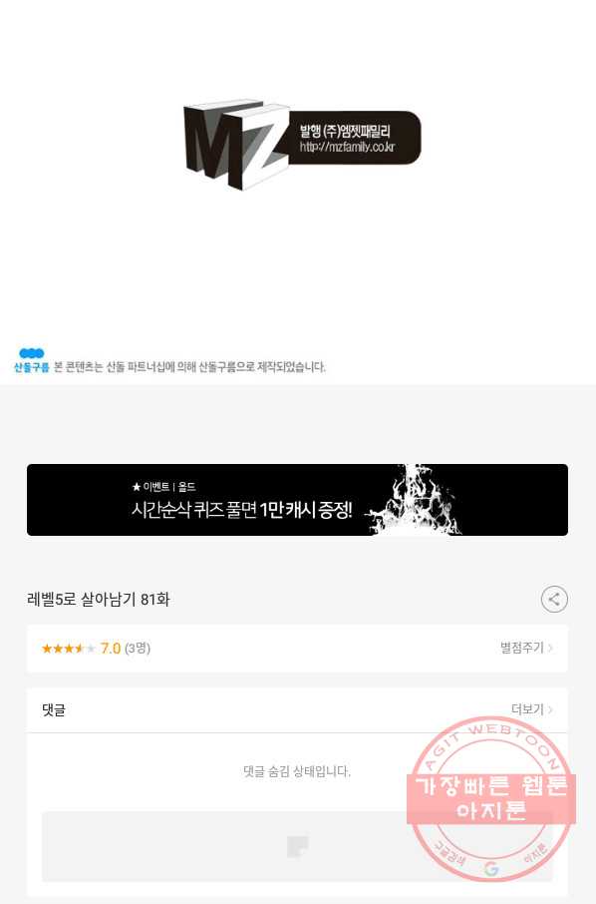Click the star icon before 이벤트 label

click(137, 487)
